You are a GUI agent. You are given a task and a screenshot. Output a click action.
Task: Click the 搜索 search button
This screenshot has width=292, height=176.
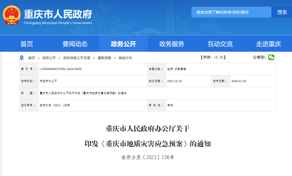point(282,12)
